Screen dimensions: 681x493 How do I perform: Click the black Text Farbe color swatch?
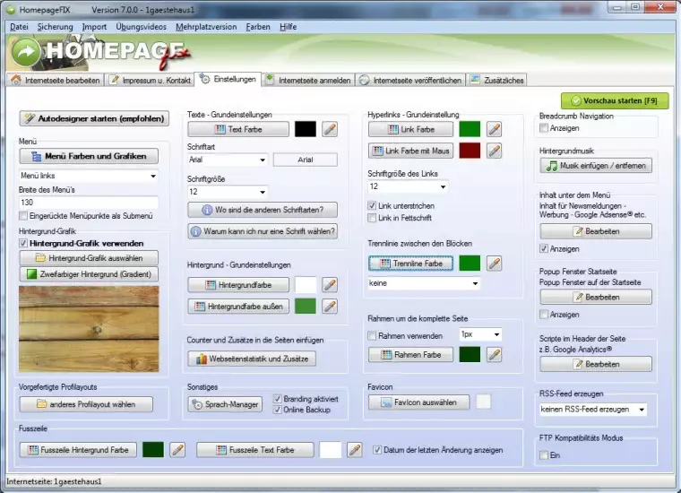point(306,129)
